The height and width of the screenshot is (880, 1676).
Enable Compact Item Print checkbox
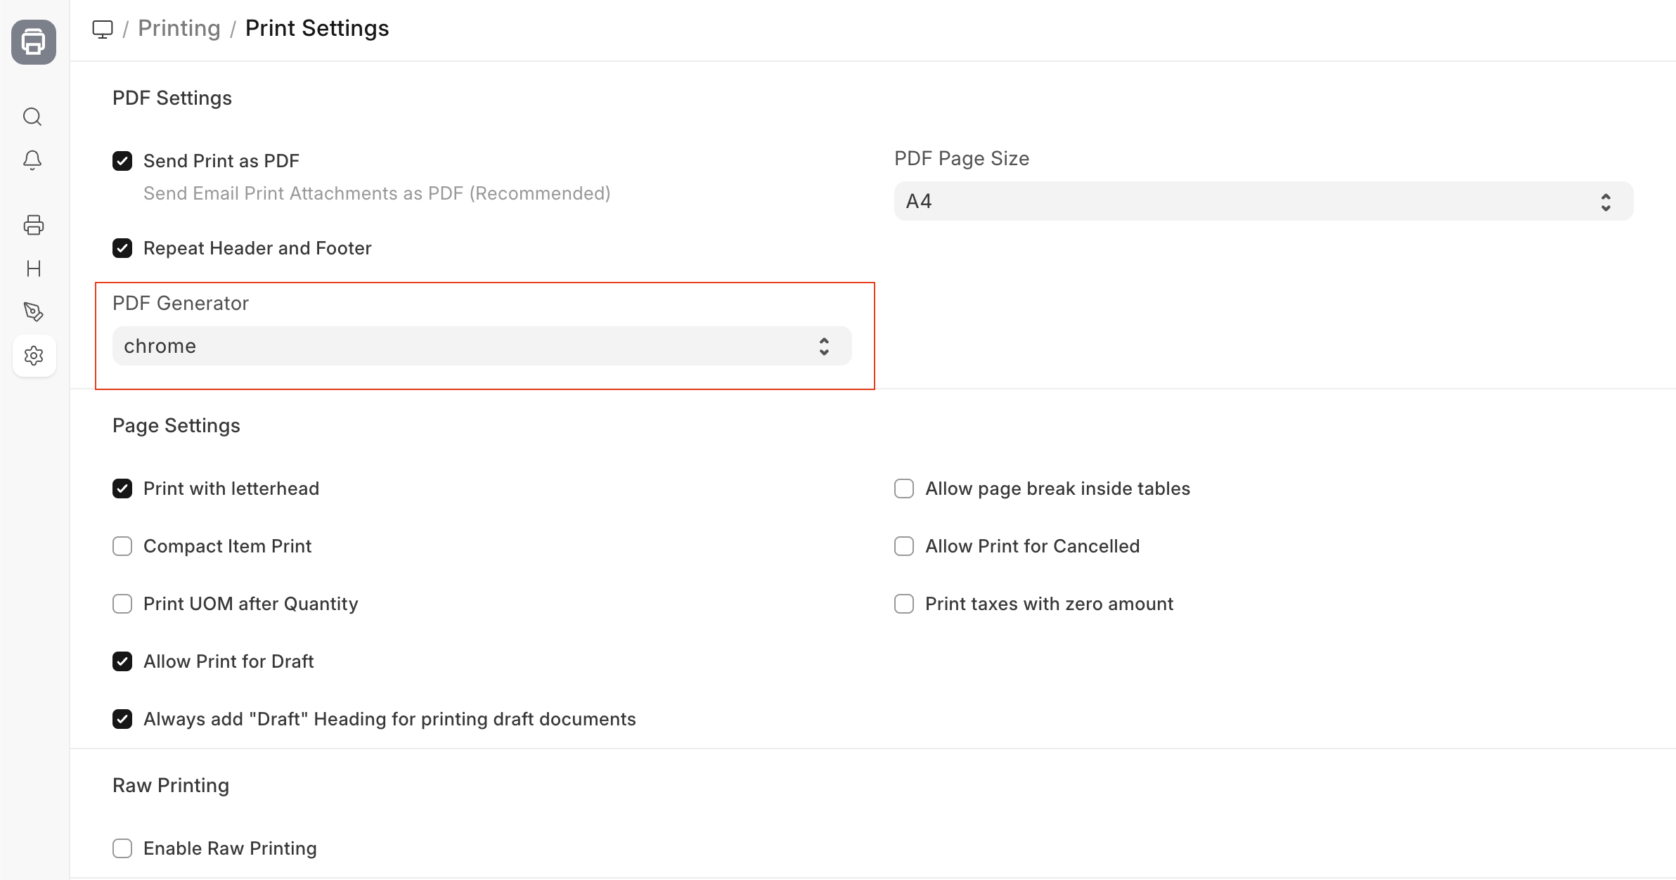pyautogui.click(x=122, y=546)
